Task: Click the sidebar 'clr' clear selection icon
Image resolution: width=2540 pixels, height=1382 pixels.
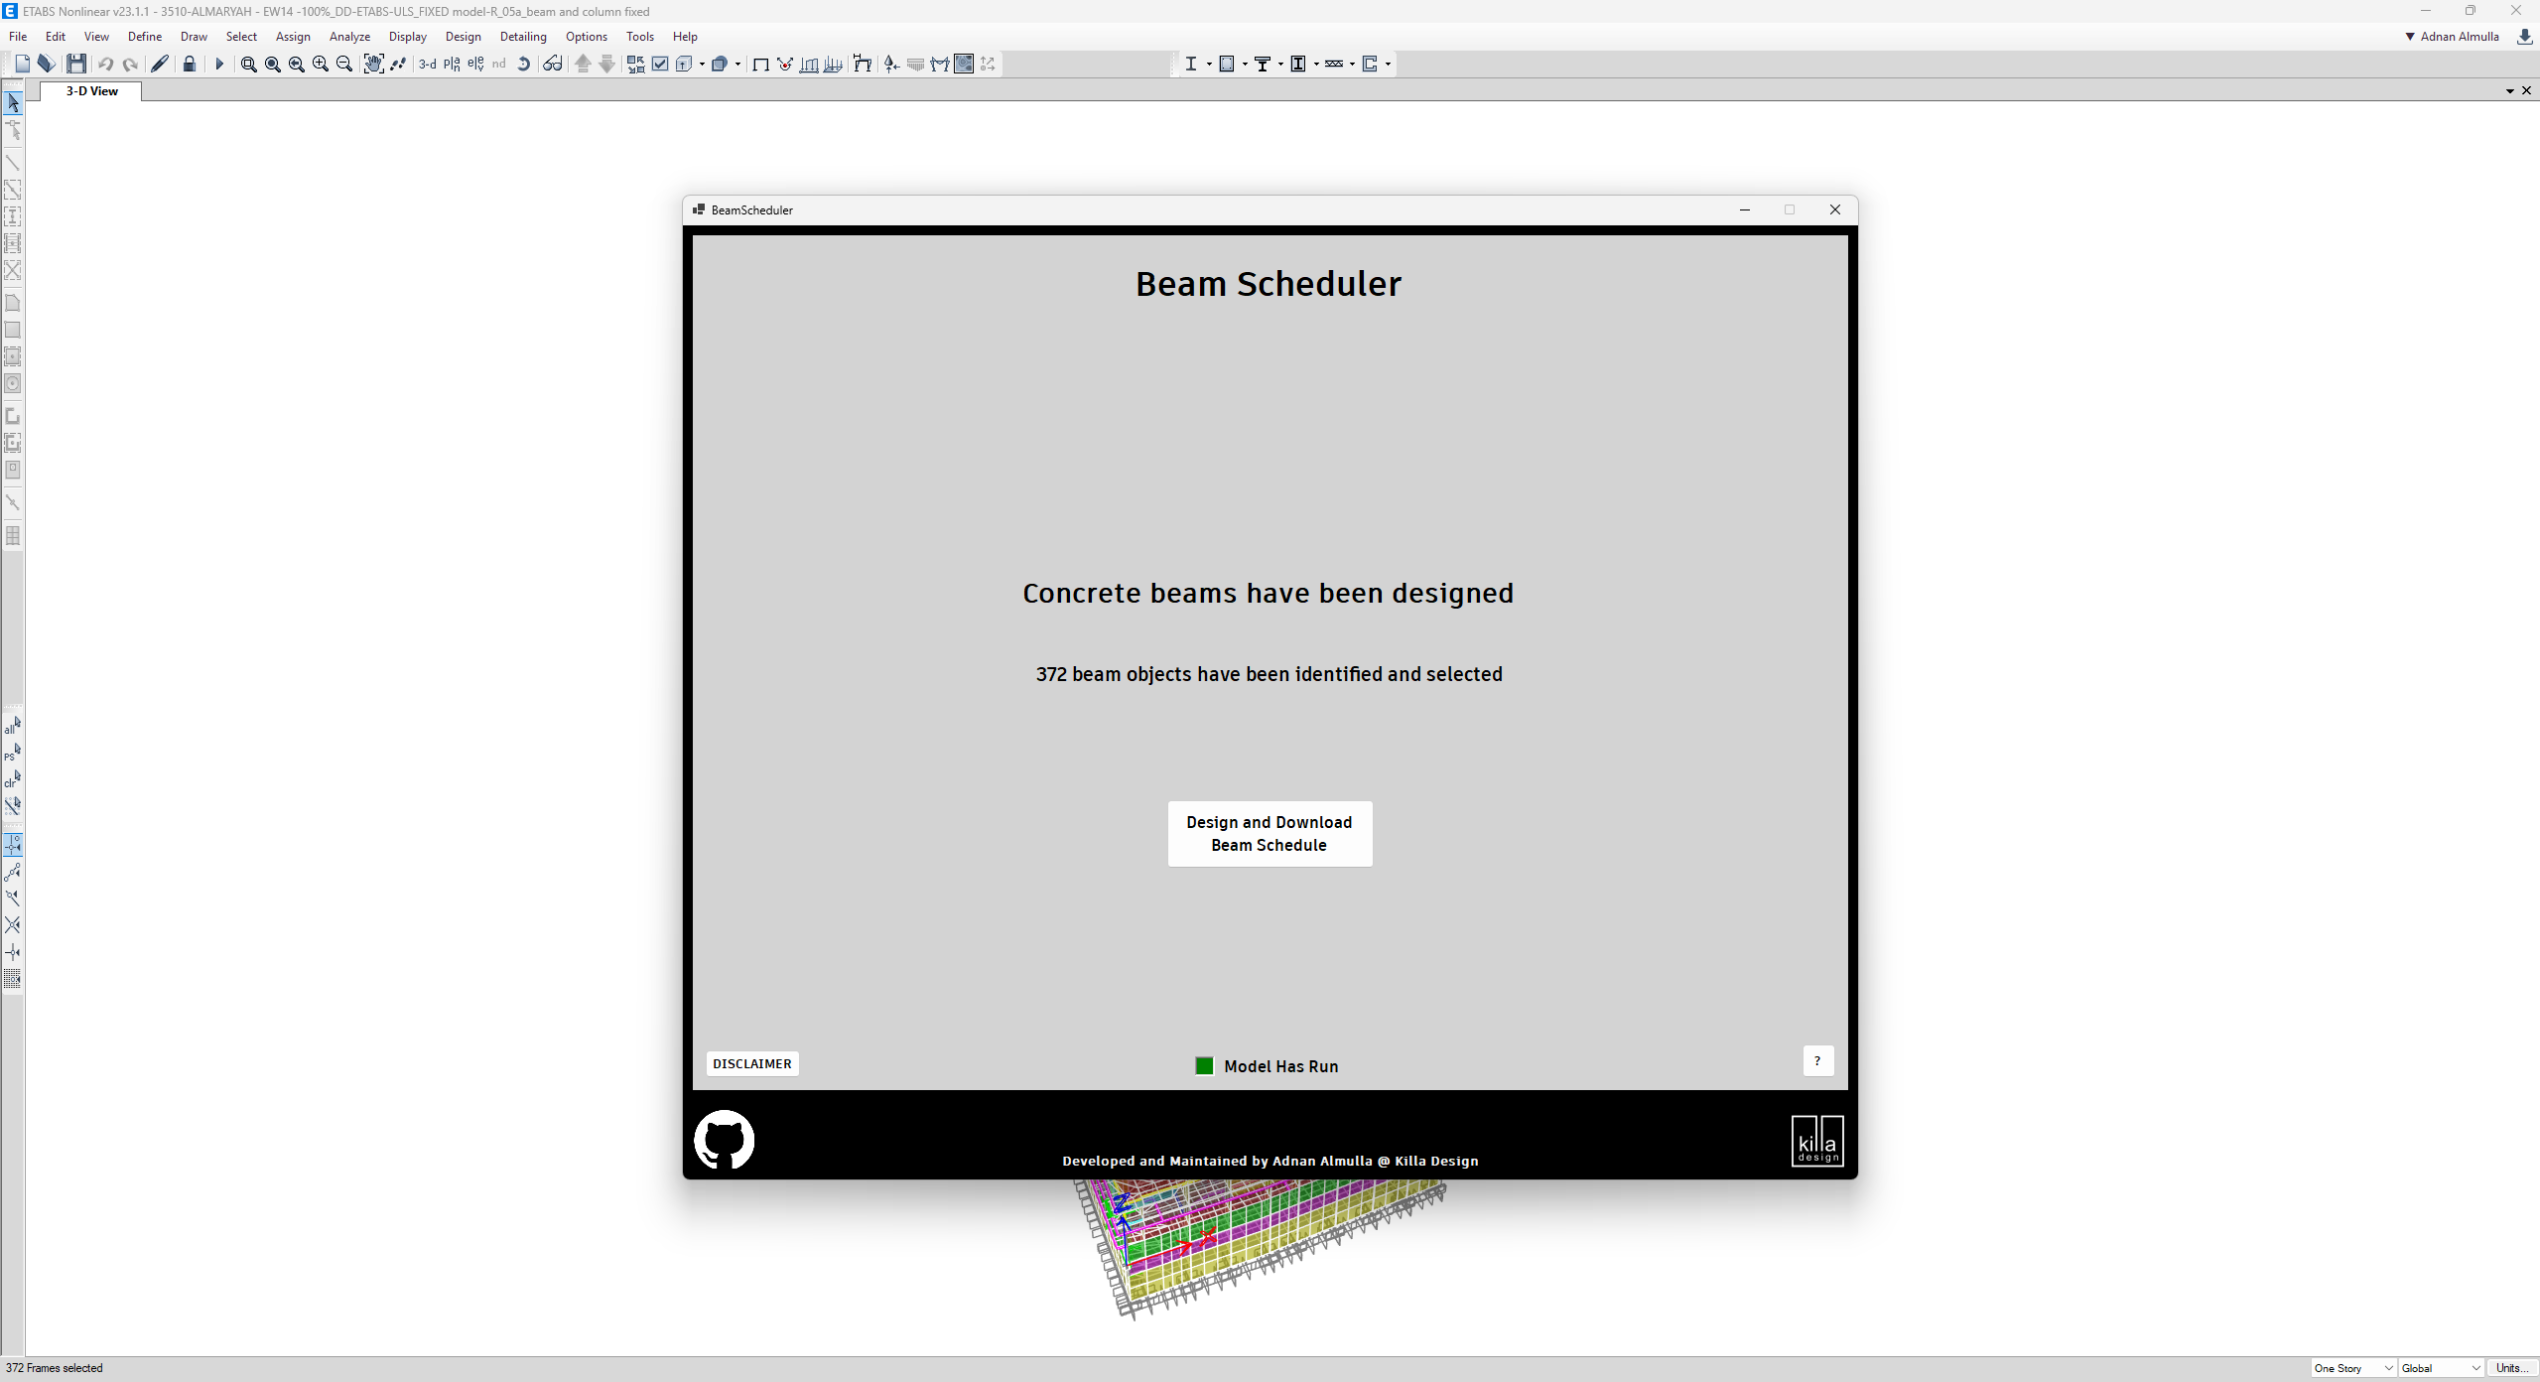Action: tap(13, 778)
